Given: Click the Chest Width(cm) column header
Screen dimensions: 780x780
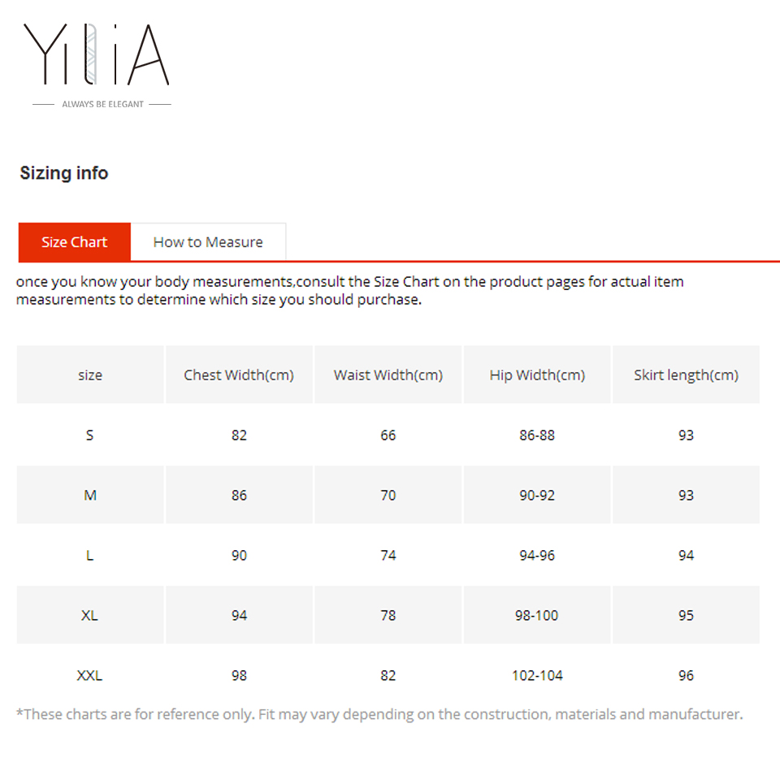Looking at the screenshot, I should click(x=239, y=375).
